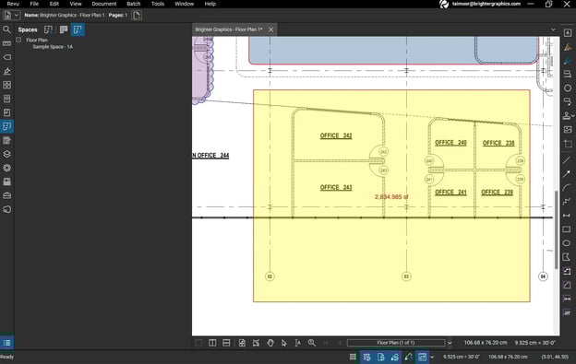Switch to Brighter Graphics - Floor Plan 1 tab

[x=229, y=29]
